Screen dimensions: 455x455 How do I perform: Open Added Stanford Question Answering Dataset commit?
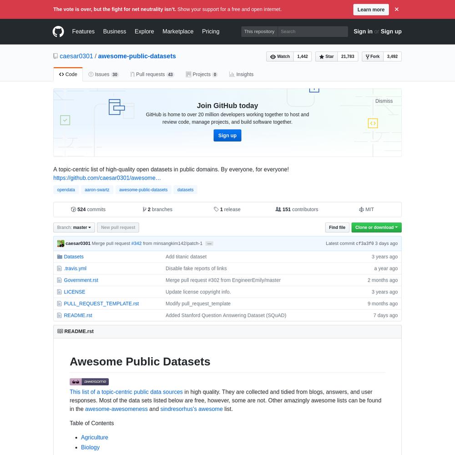pos(226,315)
